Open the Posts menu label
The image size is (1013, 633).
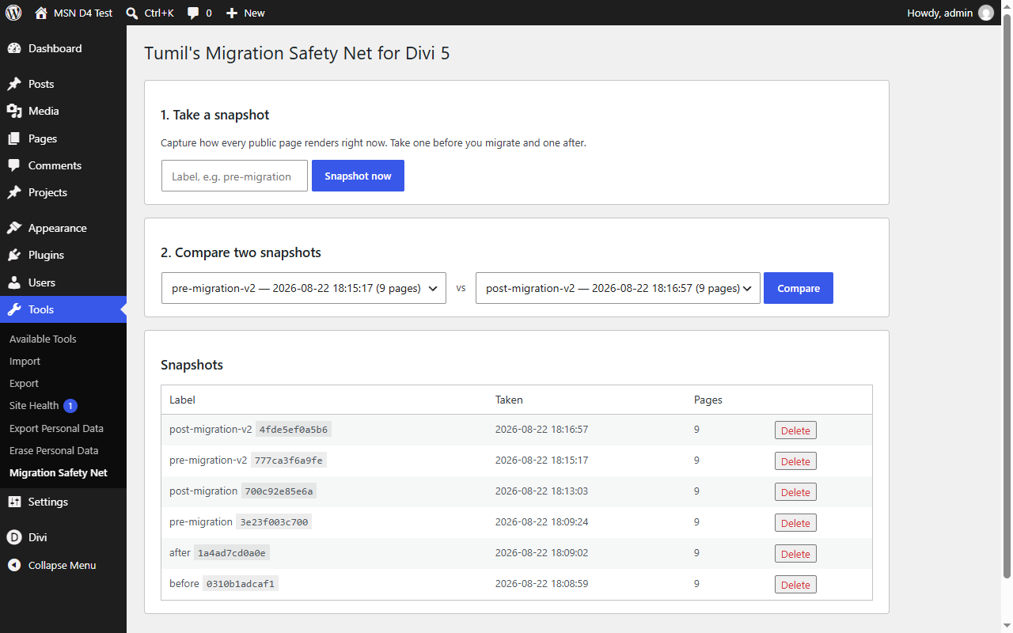(41, 84)
